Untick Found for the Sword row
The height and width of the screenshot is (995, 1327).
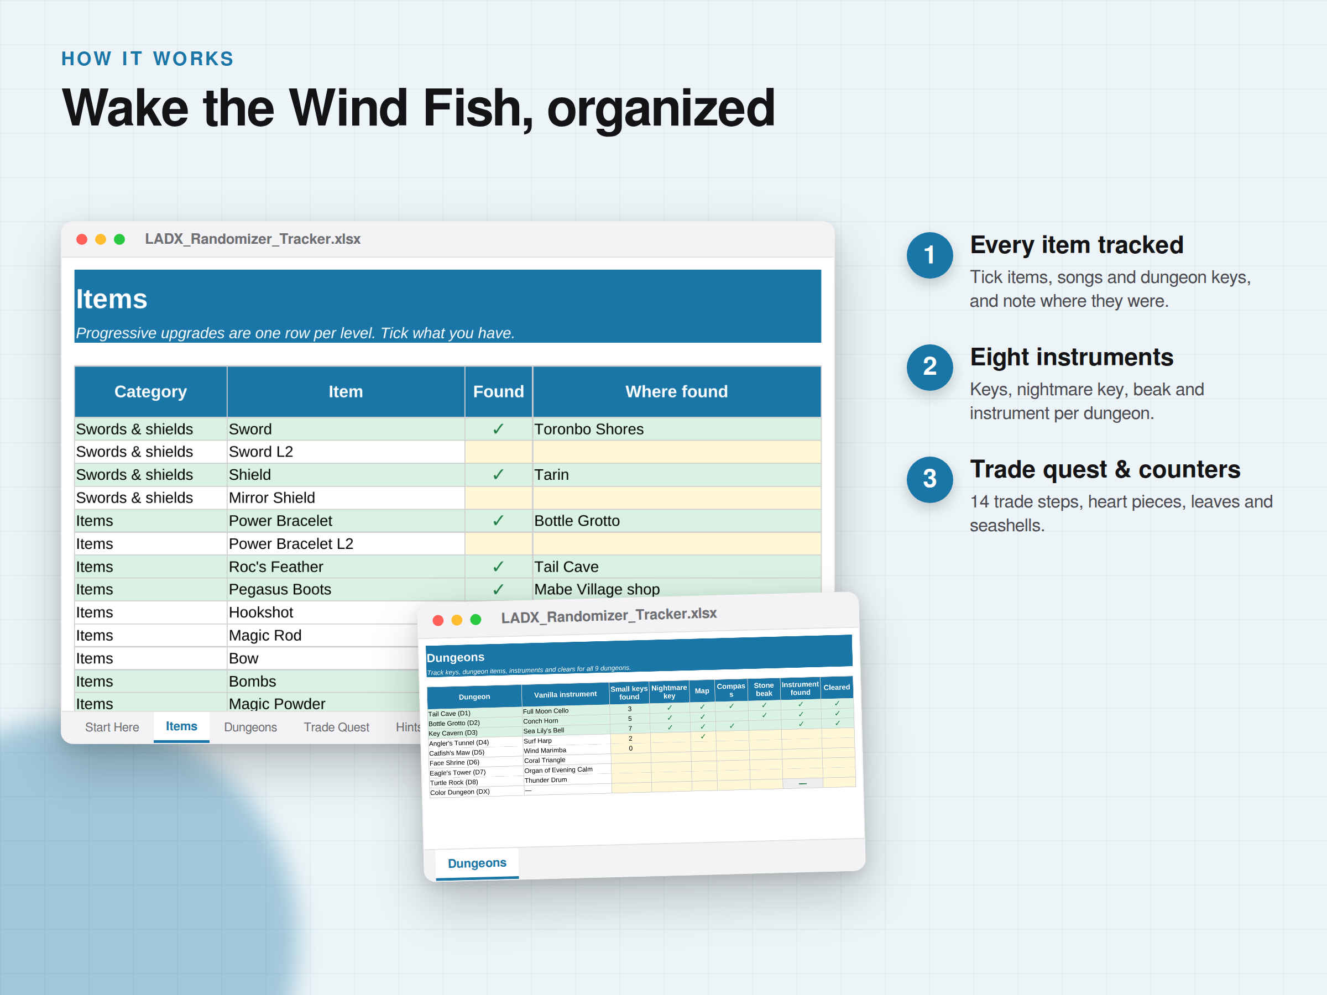[498, 430]
